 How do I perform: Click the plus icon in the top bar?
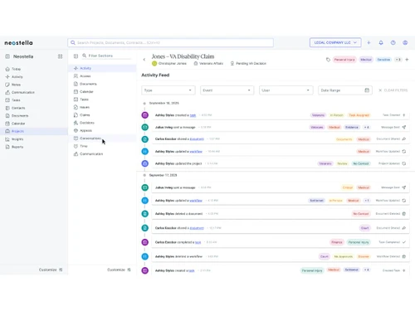369,42
